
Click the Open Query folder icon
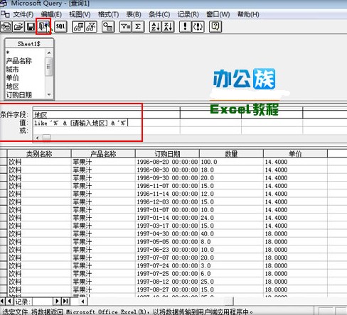(18, 26)
